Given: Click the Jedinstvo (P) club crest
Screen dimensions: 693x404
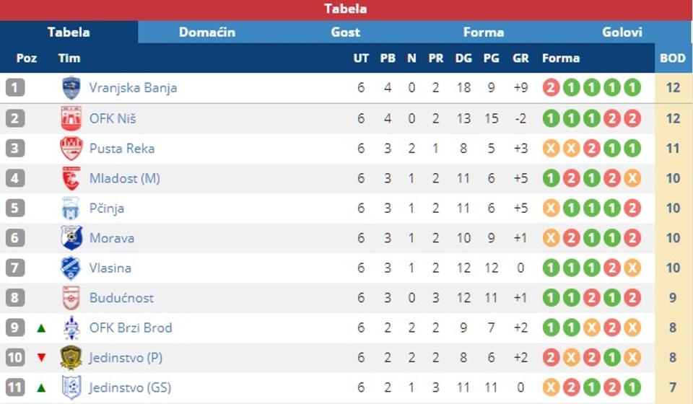Looking at the screenshot, I should point(71,358).
